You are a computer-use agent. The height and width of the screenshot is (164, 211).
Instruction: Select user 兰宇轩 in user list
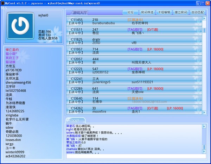[11, 87]
